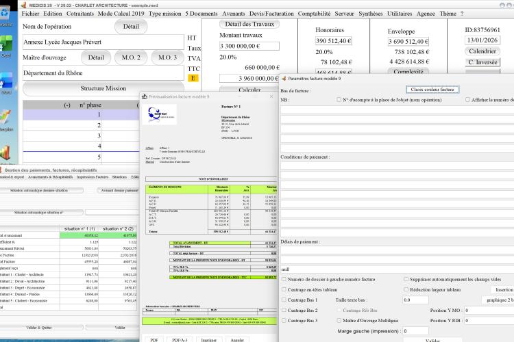This screenshot has height=342, width=514.
Task: Open the Calendrier button
Action: point(482,51)
